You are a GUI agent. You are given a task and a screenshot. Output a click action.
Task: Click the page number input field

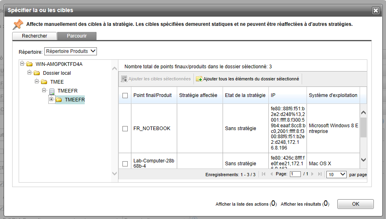[295, 174]
